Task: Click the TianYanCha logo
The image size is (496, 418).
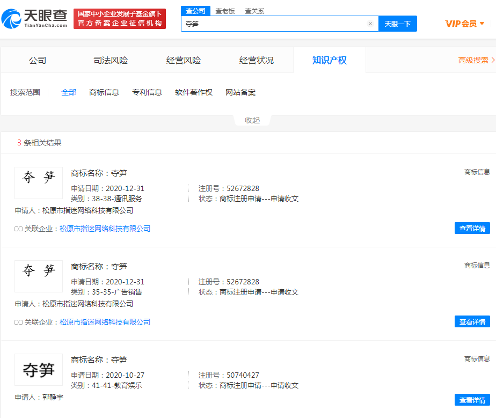Action: pyautogui.click(x=35, y=19)
